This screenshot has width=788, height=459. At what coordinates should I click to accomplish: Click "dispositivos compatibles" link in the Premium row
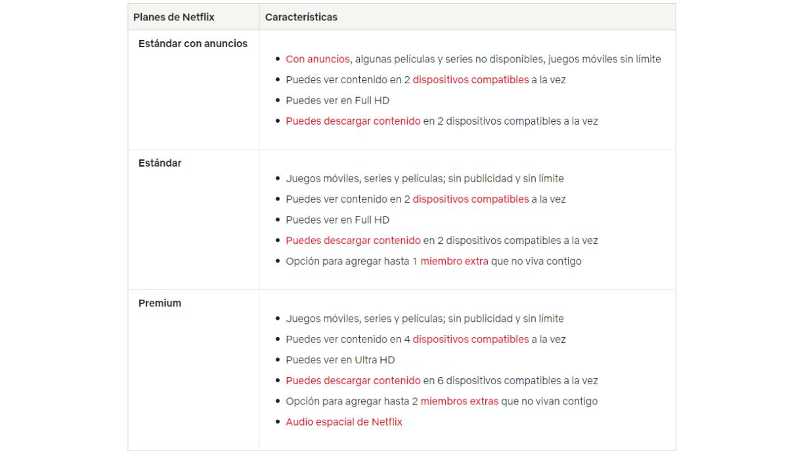[470, 339]
